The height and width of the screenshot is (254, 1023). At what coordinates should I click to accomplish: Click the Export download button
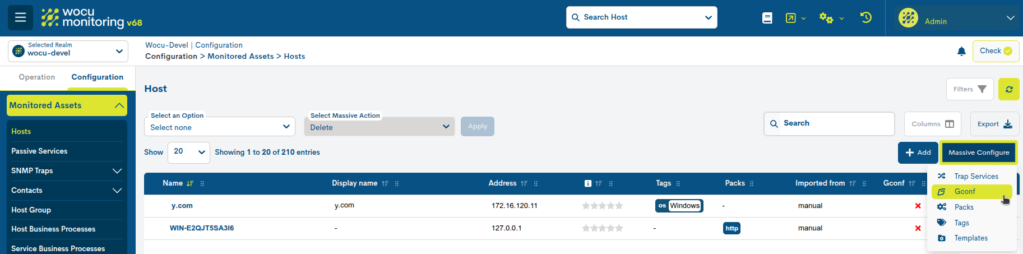(994, 124)
